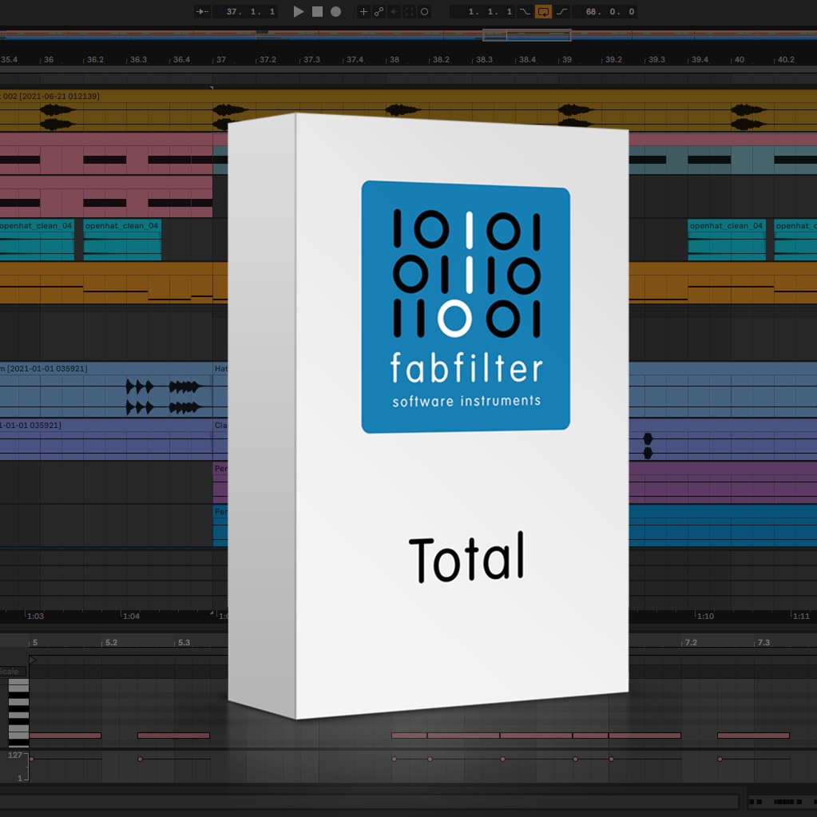Click the first velocity marker in velocity lane
817x817 pixels.
point(31,759)
